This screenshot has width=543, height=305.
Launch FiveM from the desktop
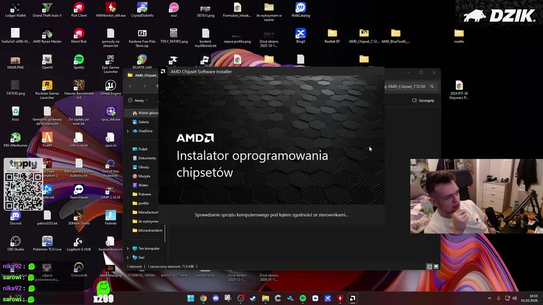tap(47, 140)
